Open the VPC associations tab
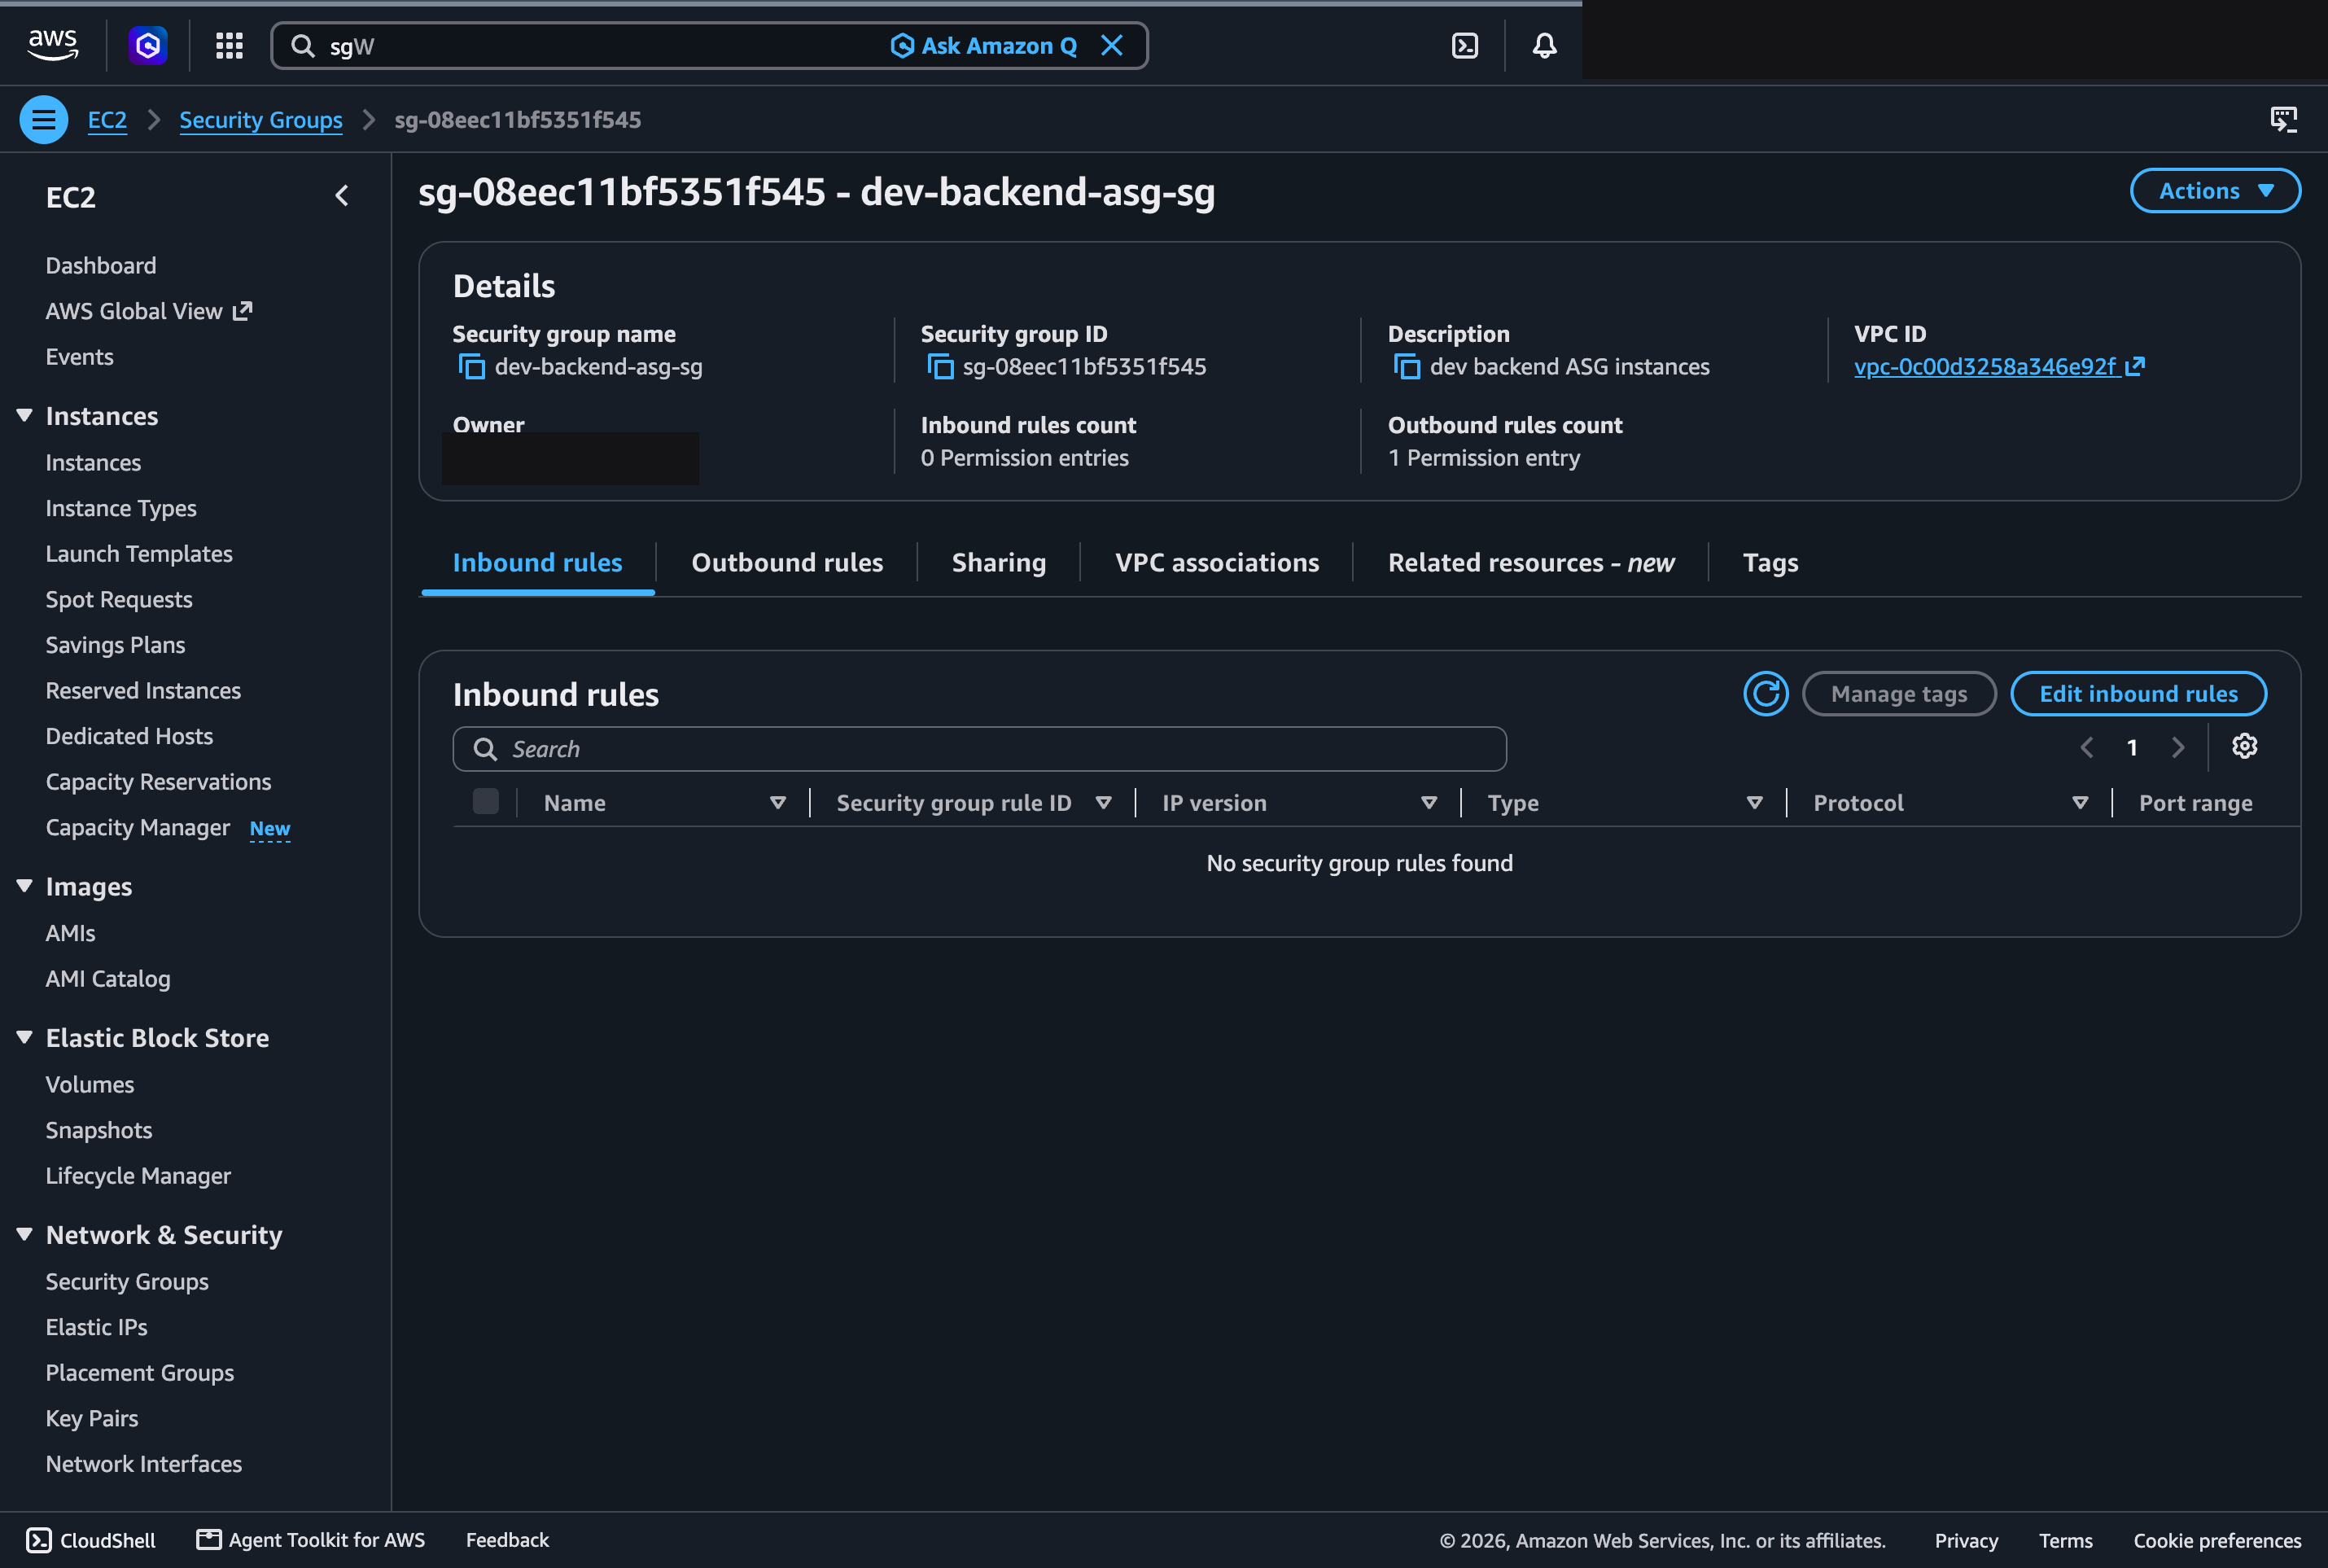Screen dimensions: 2328x1568 (1216, 563)
